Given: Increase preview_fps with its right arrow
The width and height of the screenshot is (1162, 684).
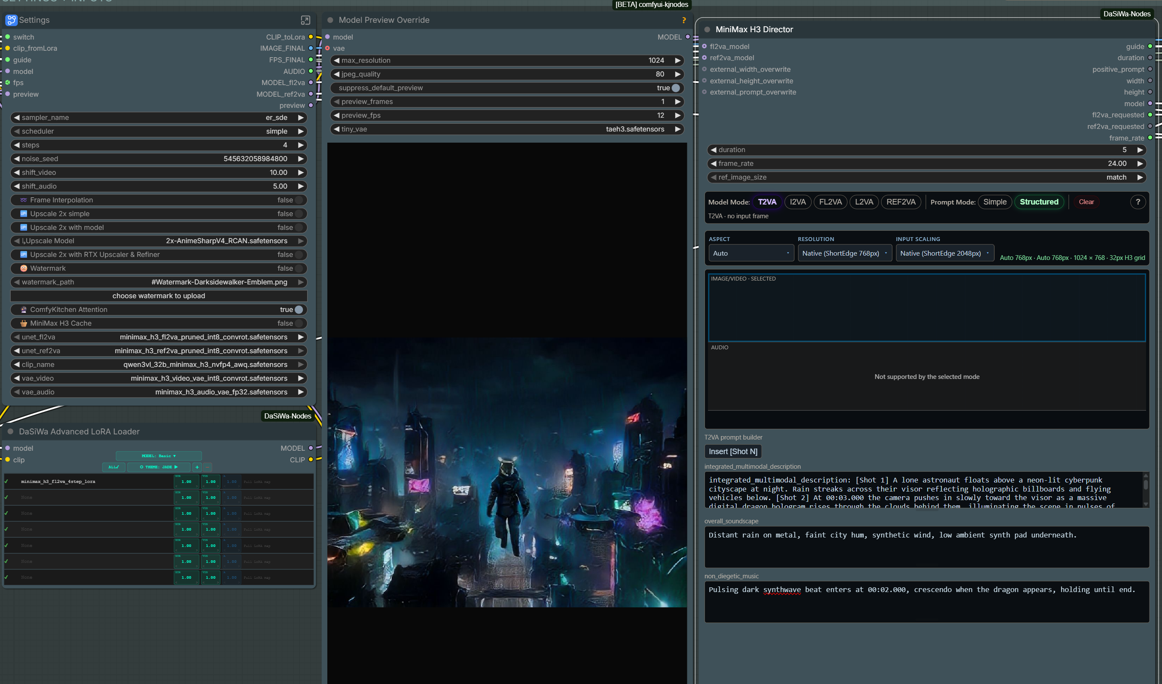Looking at the screenshot, I should pos(678,115).
